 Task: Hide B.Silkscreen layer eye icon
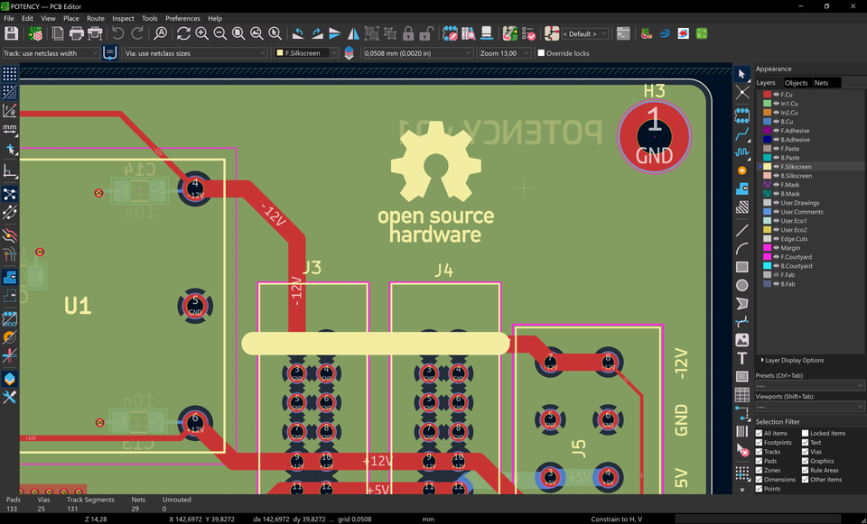click(x=777, y=176)
